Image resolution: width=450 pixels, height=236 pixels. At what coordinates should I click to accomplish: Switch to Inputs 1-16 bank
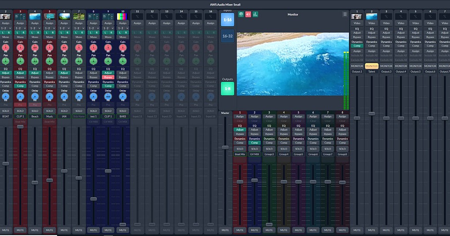[227, 20]
